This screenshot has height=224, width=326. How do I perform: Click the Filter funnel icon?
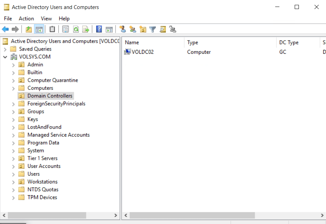coord(152,29)
